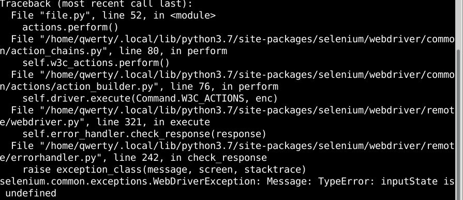Screen dimensions: 463x200
Task: Click the 'raise exception_class(message, screen, stacktrace)' line
Action: click(x=164, y=170)
